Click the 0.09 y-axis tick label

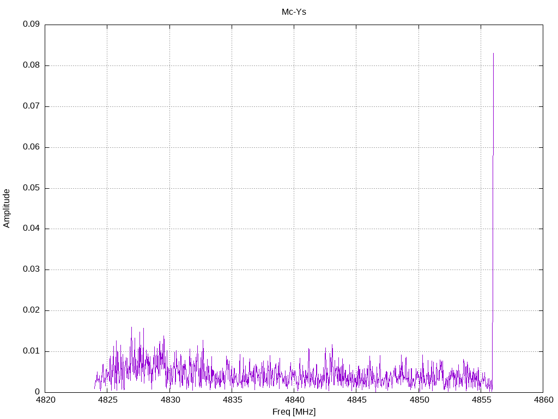(x=31, y=24)
